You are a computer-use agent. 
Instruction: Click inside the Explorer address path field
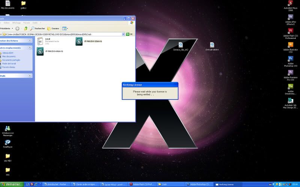[63, 34]
